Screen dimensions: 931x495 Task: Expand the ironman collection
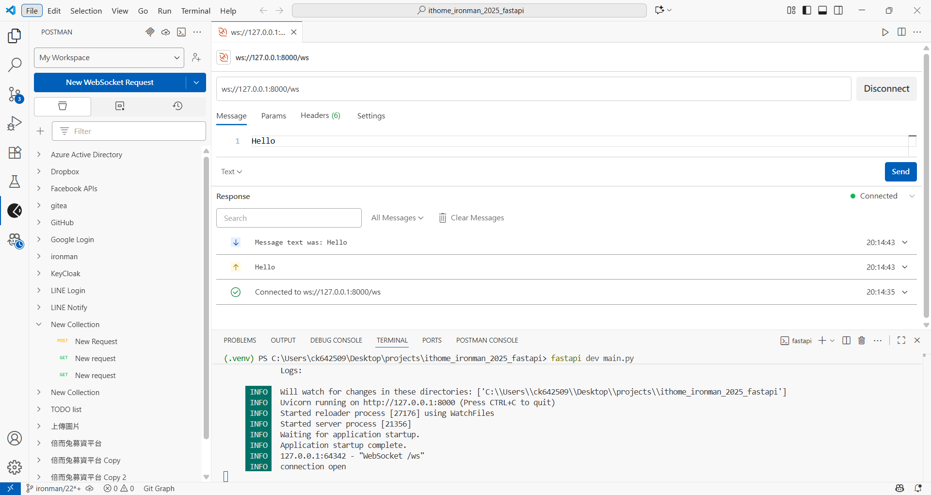[64, 257]
